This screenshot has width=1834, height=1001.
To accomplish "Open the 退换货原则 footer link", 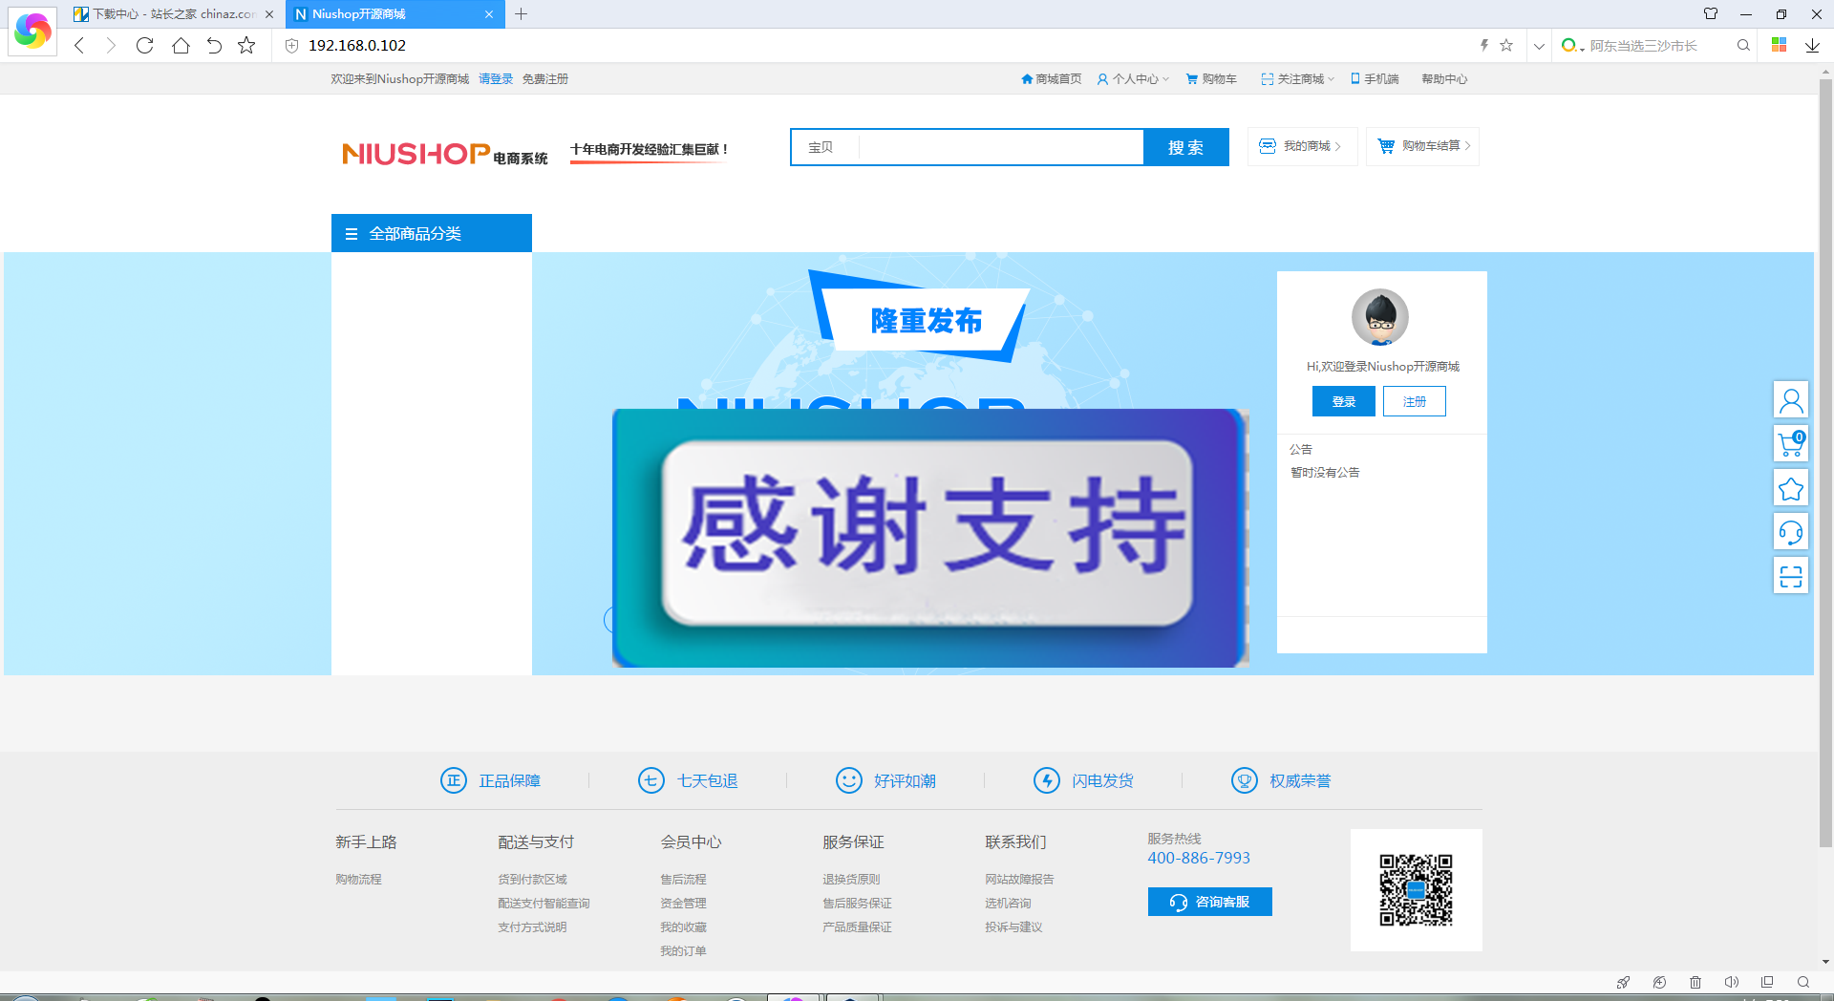I will tap(851, 879).
